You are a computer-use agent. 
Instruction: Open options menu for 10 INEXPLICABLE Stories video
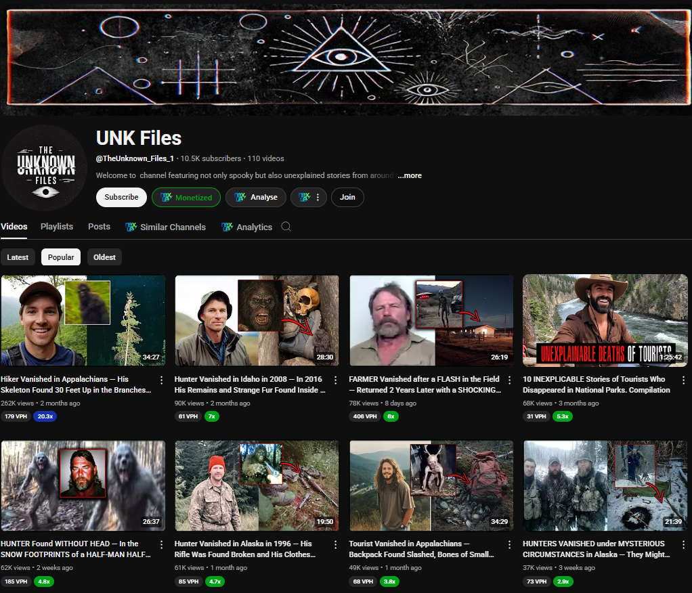pyautogui.click(x=684, y=380)
